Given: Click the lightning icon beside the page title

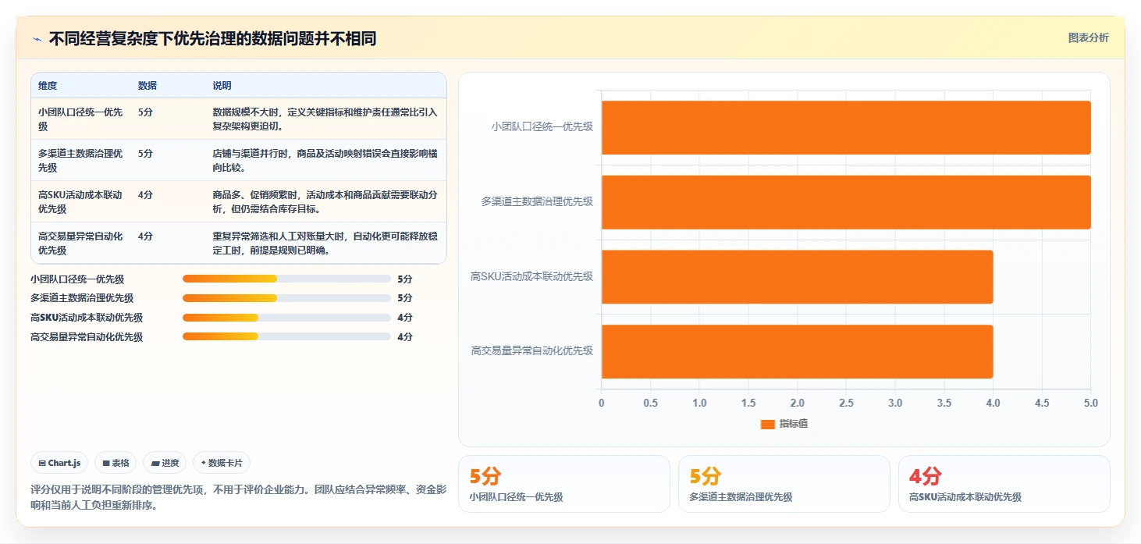Looking at the screenshot, I should 37,39.
